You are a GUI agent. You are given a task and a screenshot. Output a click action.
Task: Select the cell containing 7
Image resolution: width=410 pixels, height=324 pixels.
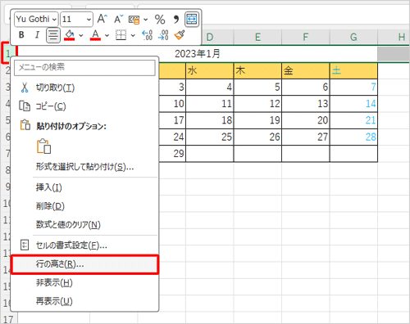click(x=353, y=88)
